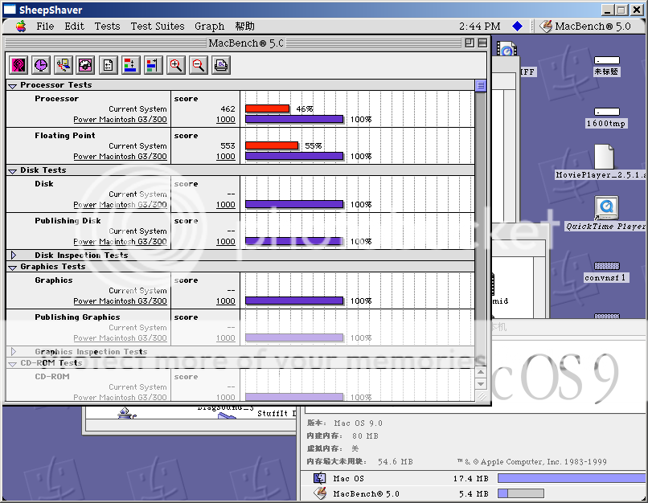This screenshot has height=503, width=648.
Task: Click the 1000 score link under Floating Point
Action: [x=226, y=157]
